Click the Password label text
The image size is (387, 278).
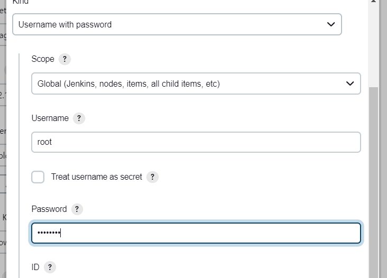pyautogui.click(x=49, y=209)
